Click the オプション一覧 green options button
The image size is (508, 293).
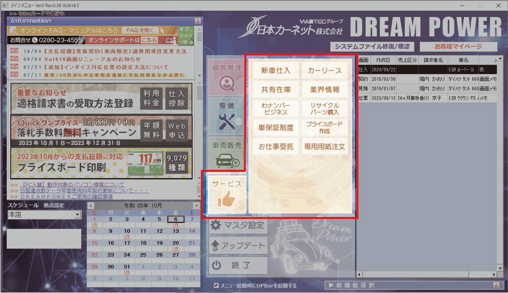tap(186, 35)
